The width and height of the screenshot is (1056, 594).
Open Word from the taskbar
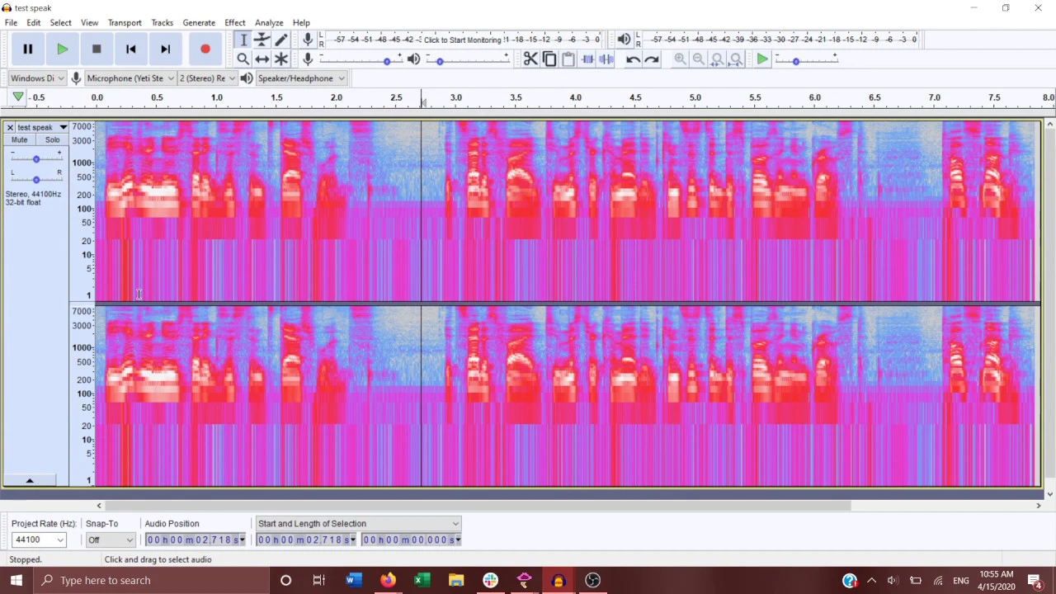(x=353, y=580)
